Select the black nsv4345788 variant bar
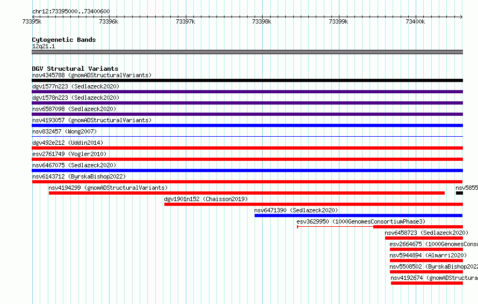 tap(247, 80)
